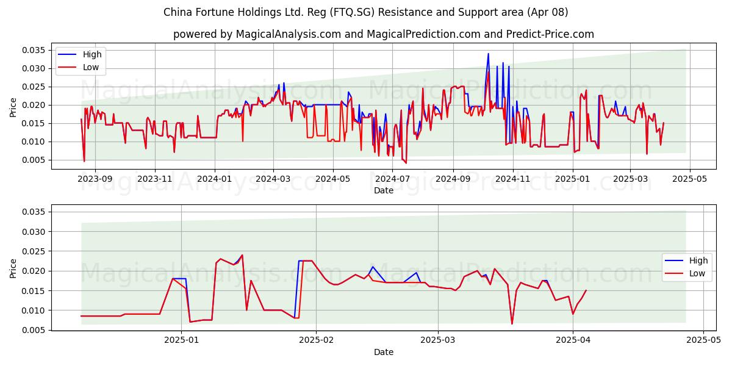Click the 'powered by MagicalAnalysis.com' subtitle
The width and height of the screenshot is (732, 366).
383,34
